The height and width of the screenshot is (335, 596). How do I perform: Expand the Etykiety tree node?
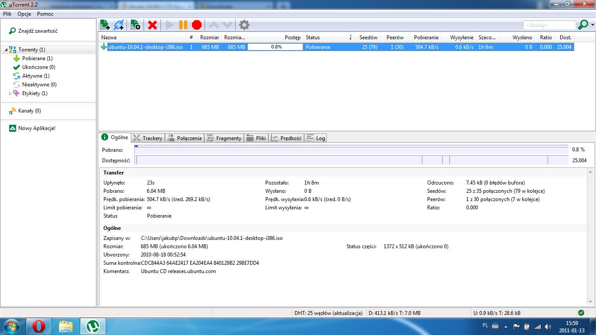(10, 93)
